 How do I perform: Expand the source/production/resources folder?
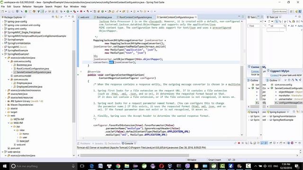6,90
